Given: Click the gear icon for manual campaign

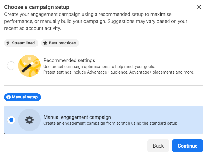Looking at the screenshot, I should coord(29,120).
